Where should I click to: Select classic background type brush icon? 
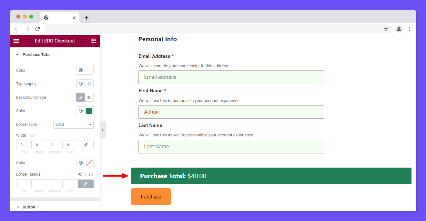81,97
